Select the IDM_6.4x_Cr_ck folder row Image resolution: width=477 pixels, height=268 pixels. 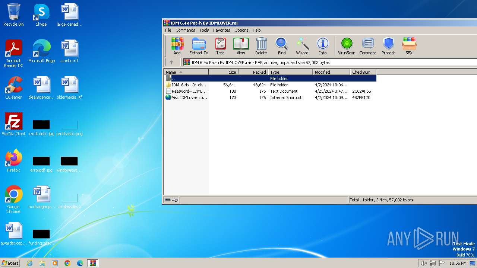pyautogui.click(x=270, y=85)
